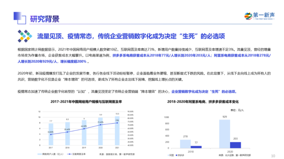The width and height of the screenshot is (284, 159).
Task: Click 2020 axis label in cost chart
Action: 230,152
